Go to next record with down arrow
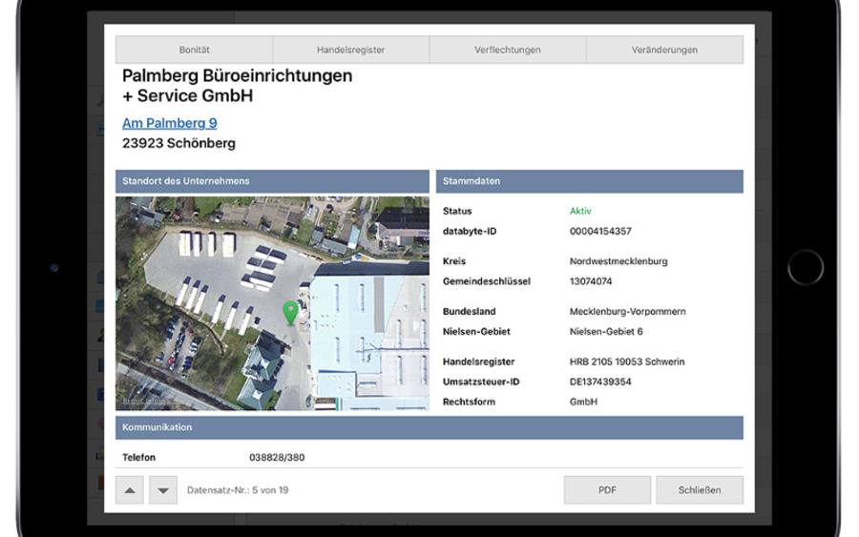The image size is (859, 537). pos(163,490)
